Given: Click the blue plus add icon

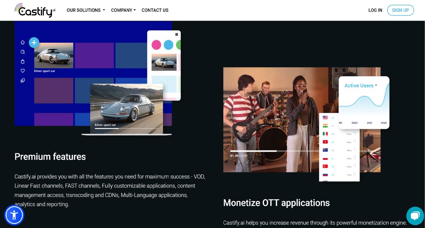Looking at the screenshot, I should 34,42.
